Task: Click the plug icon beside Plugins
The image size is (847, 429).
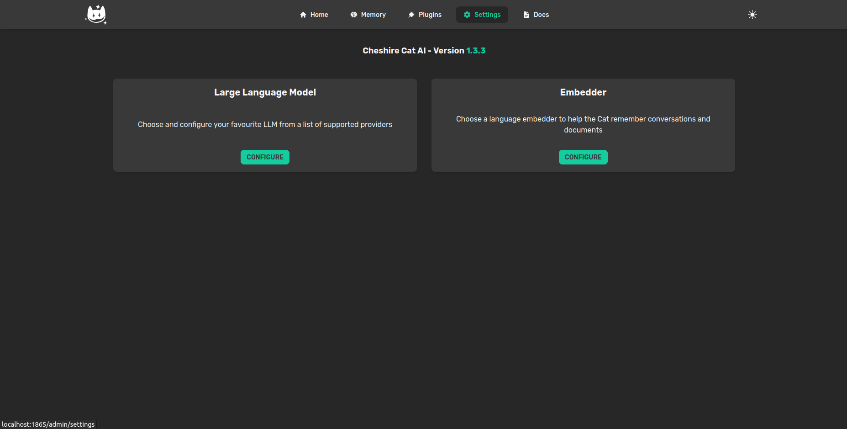Action: [x=410, y=14]
